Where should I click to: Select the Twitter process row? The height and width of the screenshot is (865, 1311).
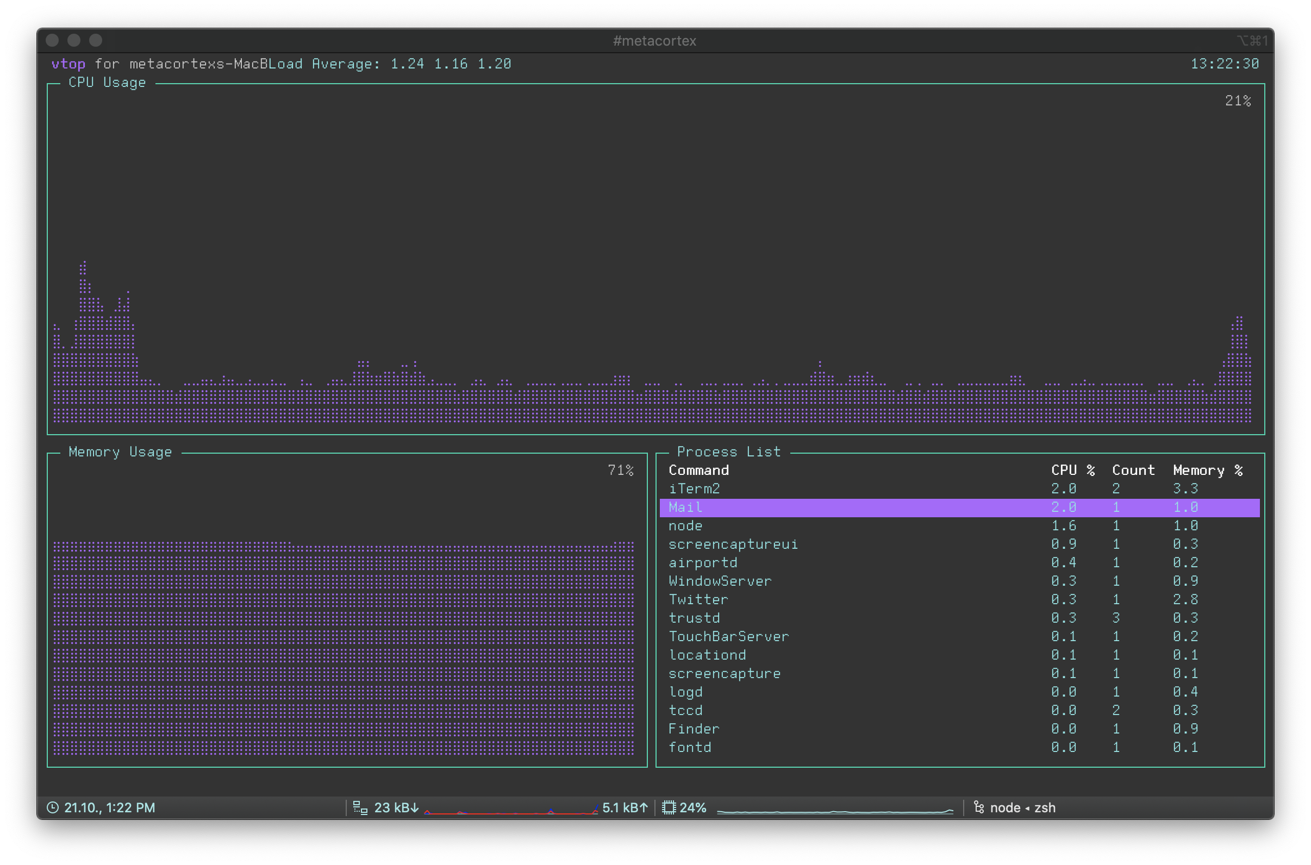pyautogui.click(x=959, y=600)
